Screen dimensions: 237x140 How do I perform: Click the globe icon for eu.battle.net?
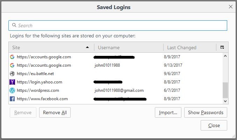pos(12,74)
